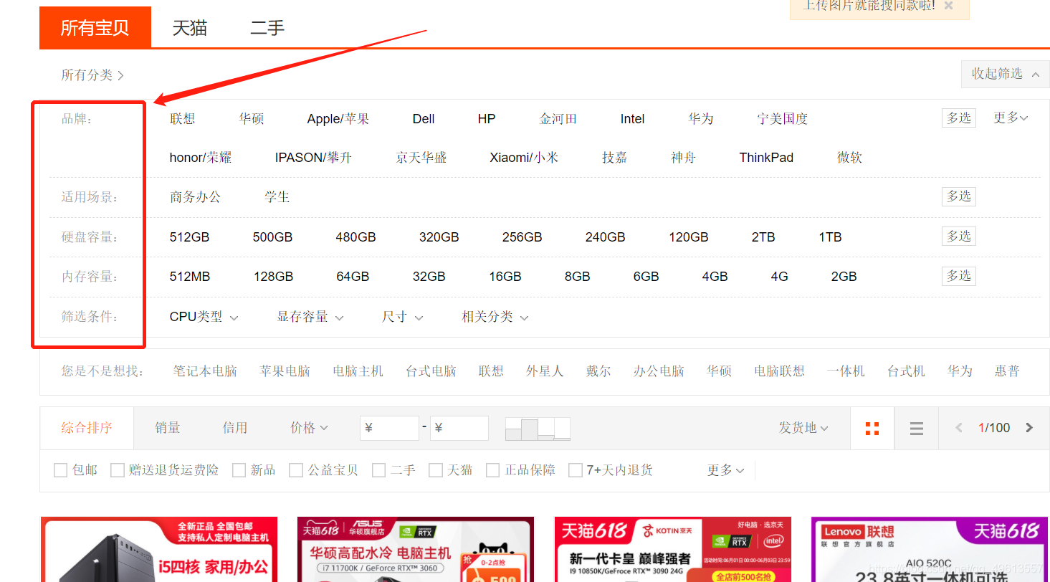1050x582 pixels.
Task: Go to previous results page arrow
Action: (x=959, y=428)
